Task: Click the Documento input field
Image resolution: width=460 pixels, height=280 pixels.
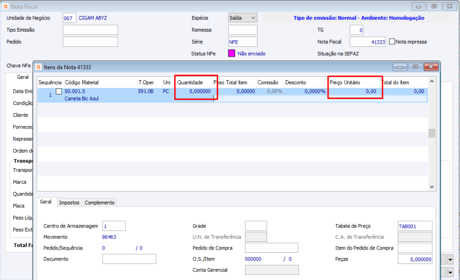Action: tap(129, 259)
